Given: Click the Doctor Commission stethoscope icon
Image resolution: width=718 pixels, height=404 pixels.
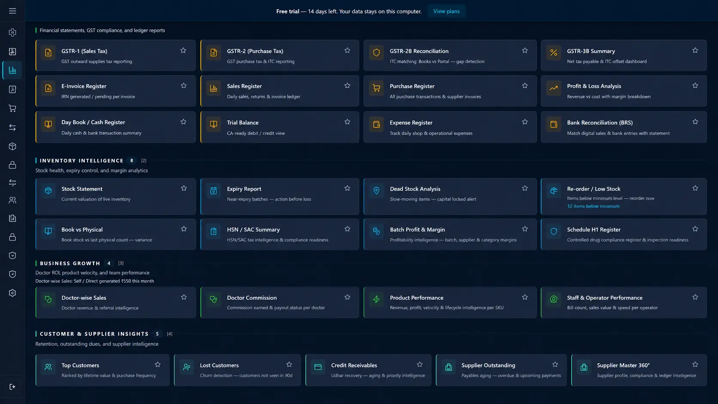Looking at the screenshot, I should (x=213, y=299).
